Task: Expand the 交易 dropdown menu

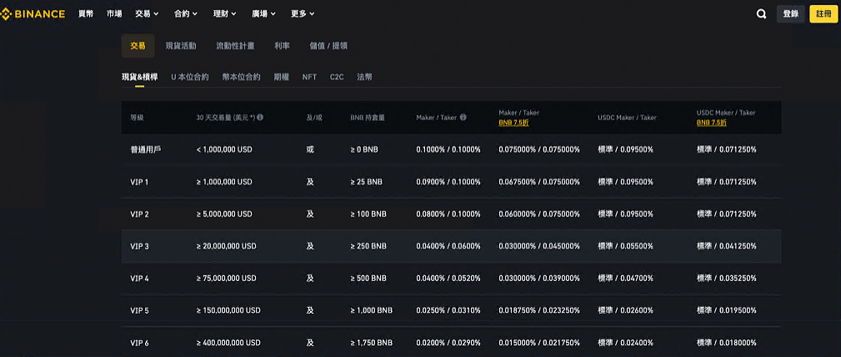Action: (x=147, y=14)
